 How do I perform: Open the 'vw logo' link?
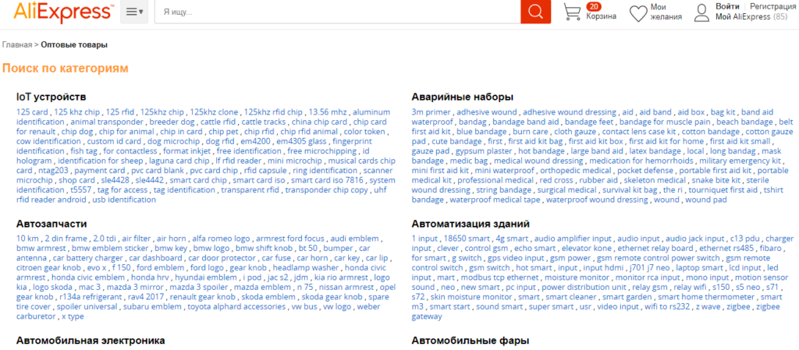point(337,307)
